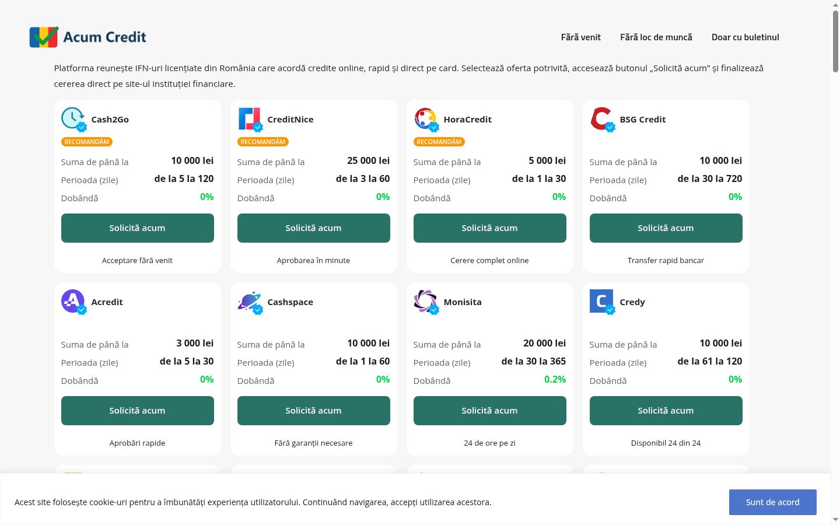Click the Cash2Go clock logo icon

pyautogui.click(x=73, y=119)
